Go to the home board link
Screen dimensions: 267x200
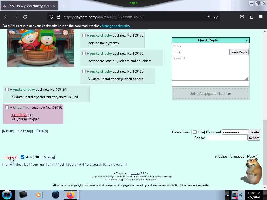(x=8, y=165)
